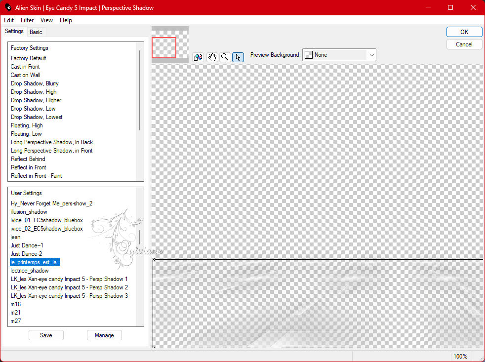The image size is (485, 362).
Task: Select the magnifier zoom tool
Action: coord(225,57)
